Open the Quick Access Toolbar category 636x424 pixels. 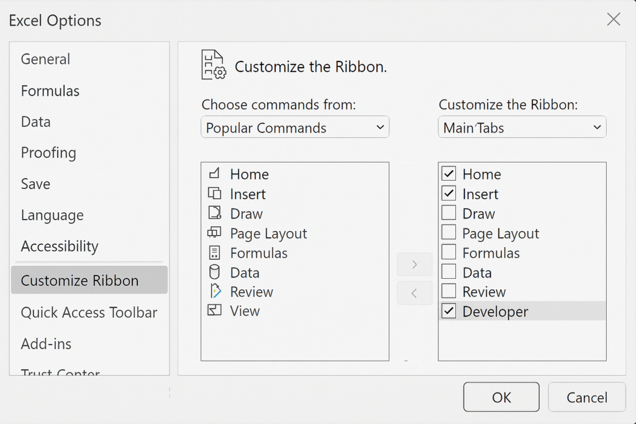tap(89, 312)
